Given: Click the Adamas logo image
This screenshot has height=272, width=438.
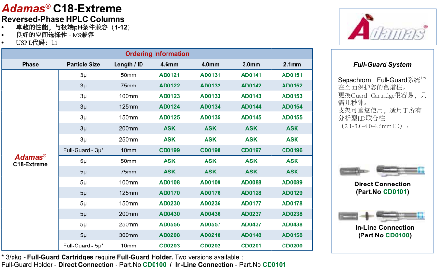Looking at the screenshot, I should pos(387,27).
